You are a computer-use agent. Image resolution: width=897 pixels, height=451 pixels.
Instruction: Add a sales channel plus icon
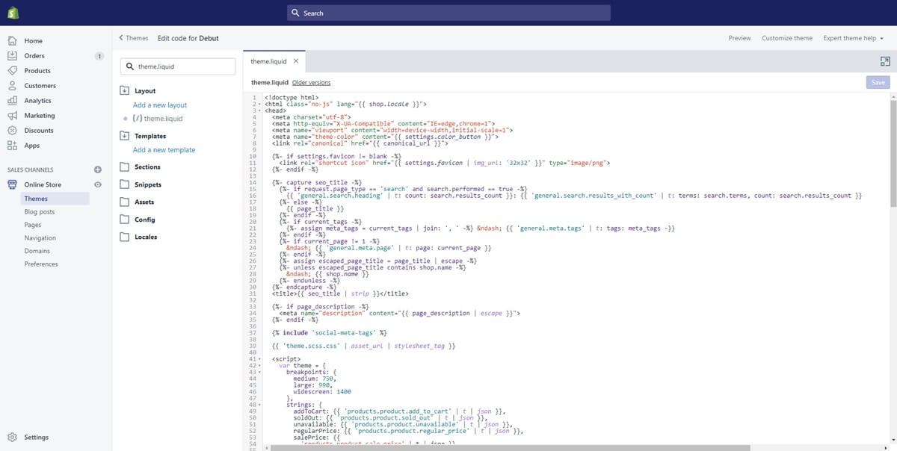pos(97,169)
